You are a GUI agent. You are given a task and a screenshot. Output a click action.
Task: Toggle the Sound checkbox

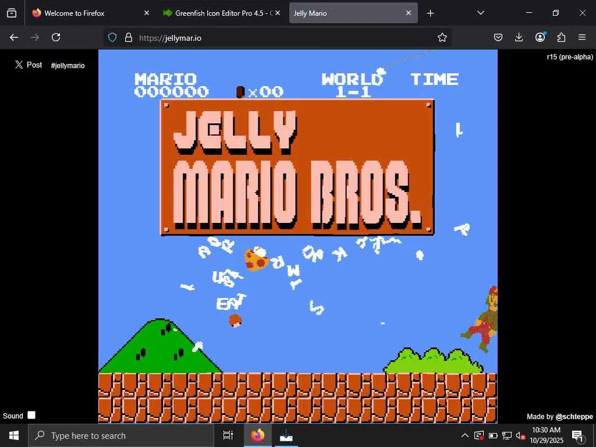[31, 415]
